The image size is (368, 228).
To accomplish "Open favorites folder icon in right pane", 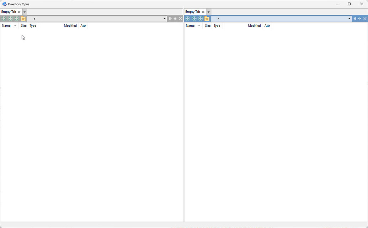I will (207, 19).
